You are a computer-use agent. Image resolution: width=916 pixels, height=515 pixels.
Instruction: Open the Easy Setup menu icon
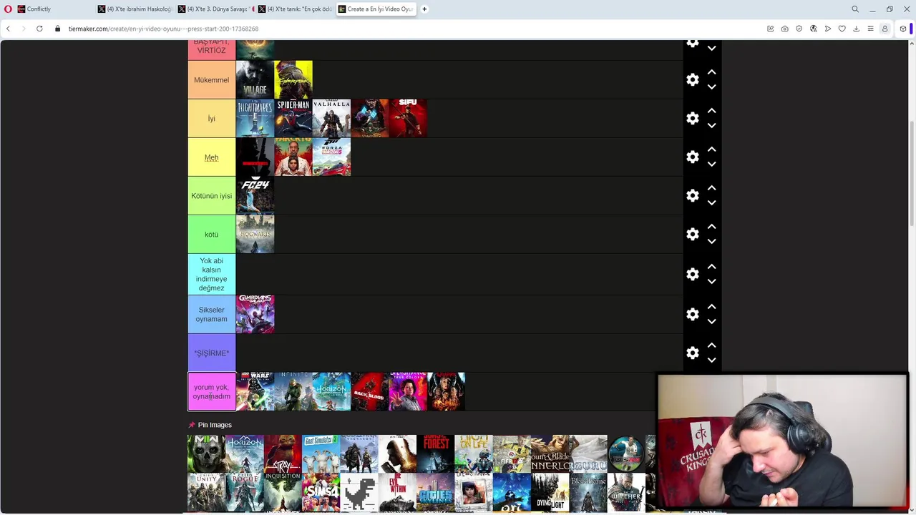870,29
